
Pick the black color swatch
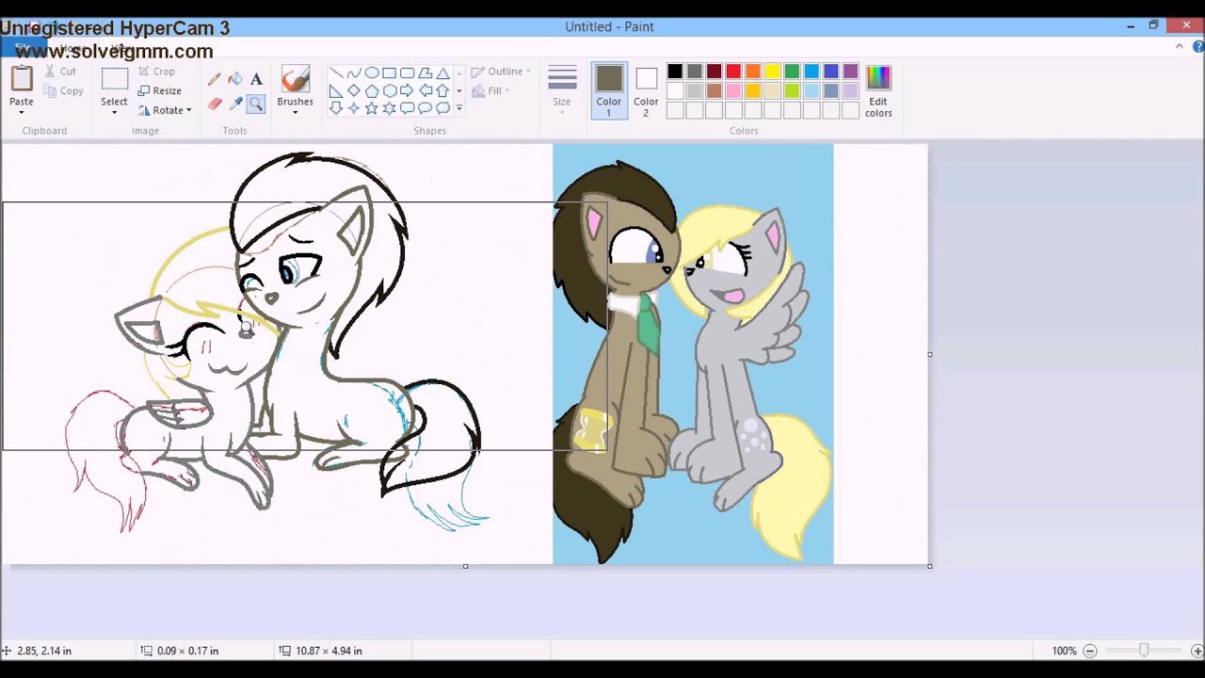675,72
